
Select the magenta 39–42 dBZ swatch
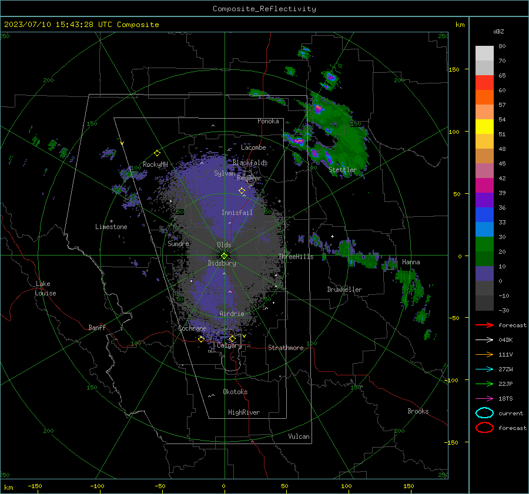point(484,186)
